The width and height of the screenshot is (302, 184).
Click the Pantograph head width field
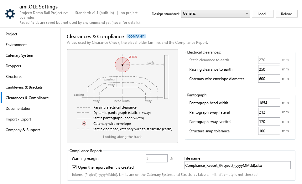click(269, 103)
